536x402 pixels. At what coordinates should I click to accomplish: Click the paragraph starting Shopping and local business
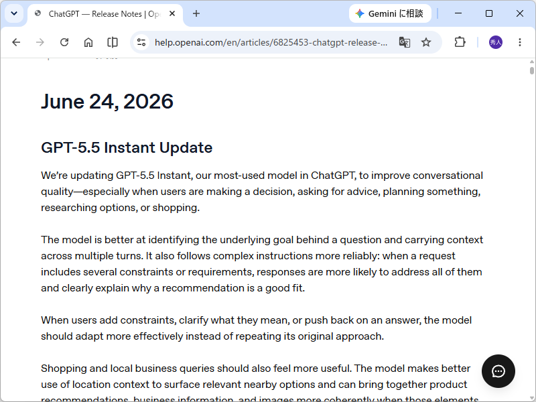coord(260,383)
